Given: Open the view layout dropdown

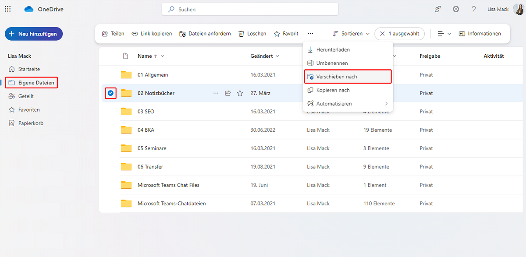Looking at the screenshot, I should [x=444, y=34].
